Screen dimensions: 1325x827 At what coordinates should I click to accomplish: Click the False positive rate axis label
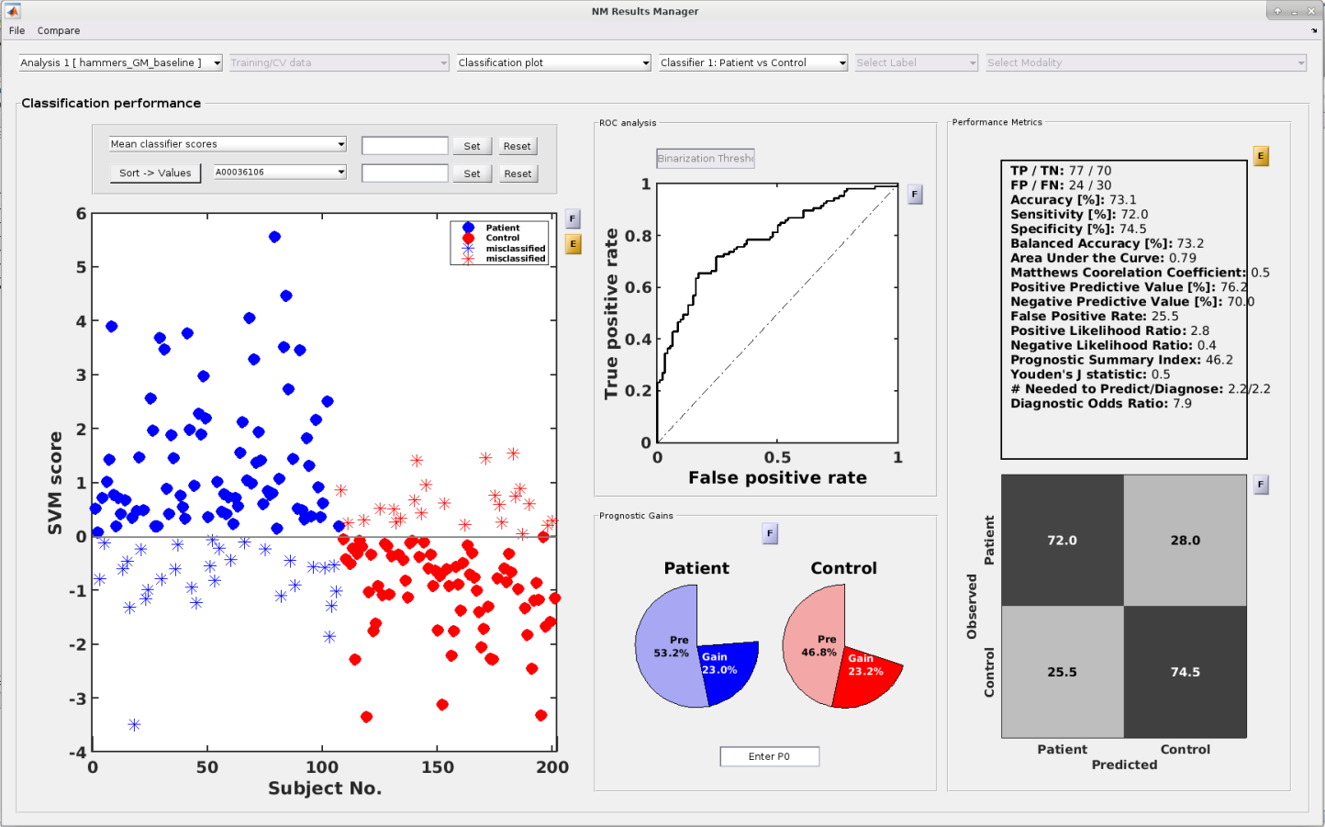click(x=777, y=478)
